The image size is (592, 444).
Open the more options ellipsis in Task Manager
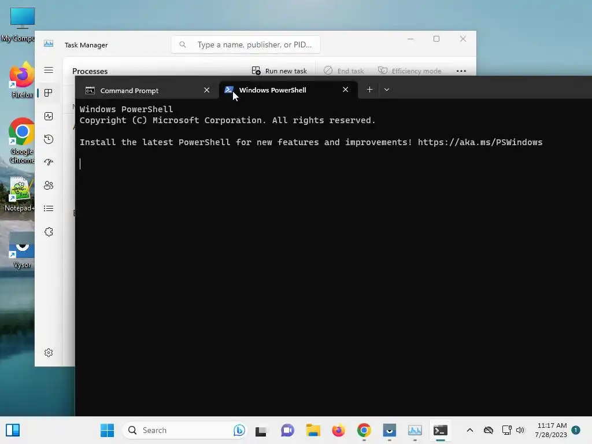(x=461, y=71)
